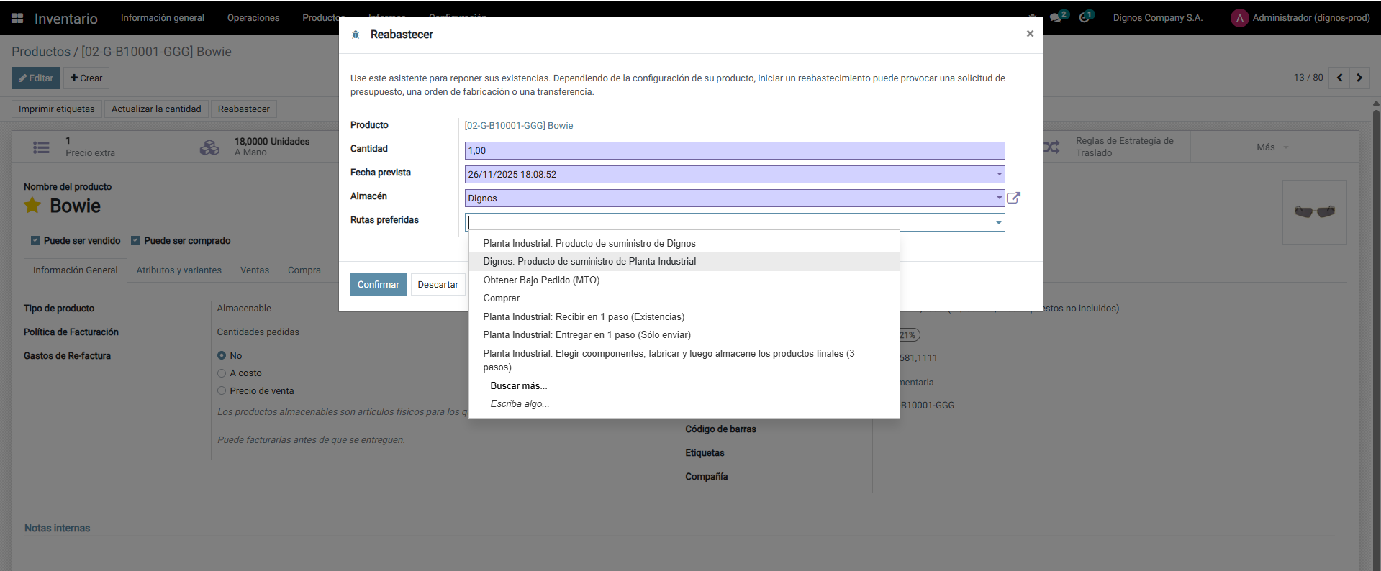1381x571 pixels.
Task: Open the apps grid menu icon
Action: (x=17, y=18)
